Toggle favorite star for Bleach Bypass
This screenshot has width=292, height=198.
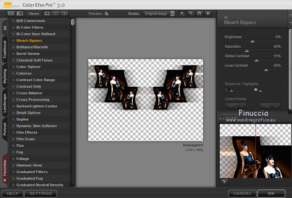14,41
